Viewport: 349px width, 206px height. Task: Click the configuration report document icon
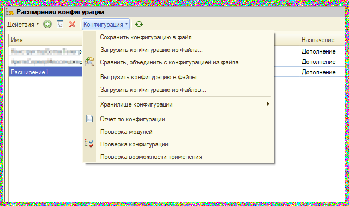click(x=89, y=119)
